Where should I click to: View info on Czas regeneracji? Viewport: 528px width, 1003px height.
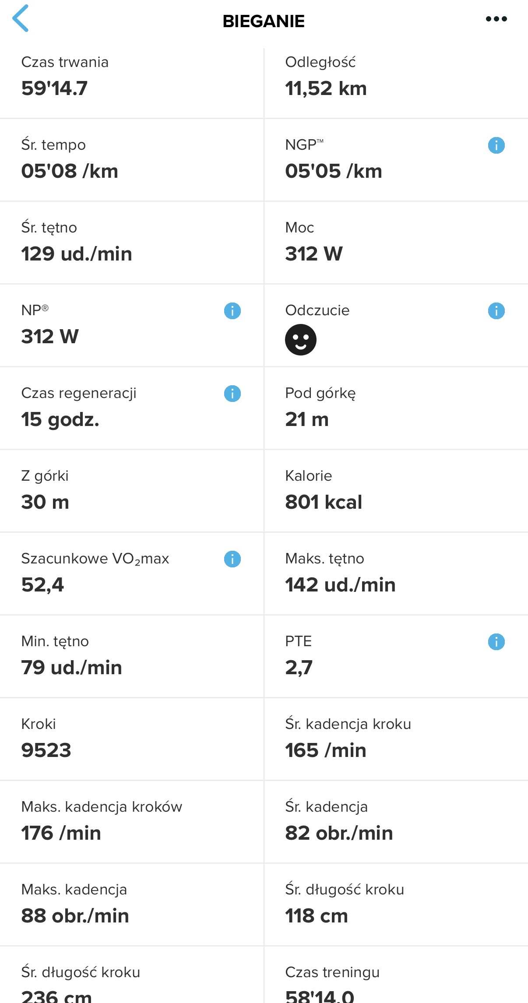(232, 394)
